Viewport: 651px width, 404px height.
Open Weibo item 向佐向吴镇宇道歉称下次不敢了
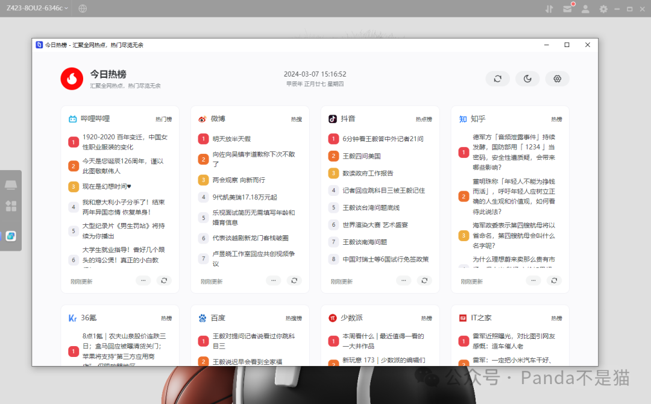point(254,159)
